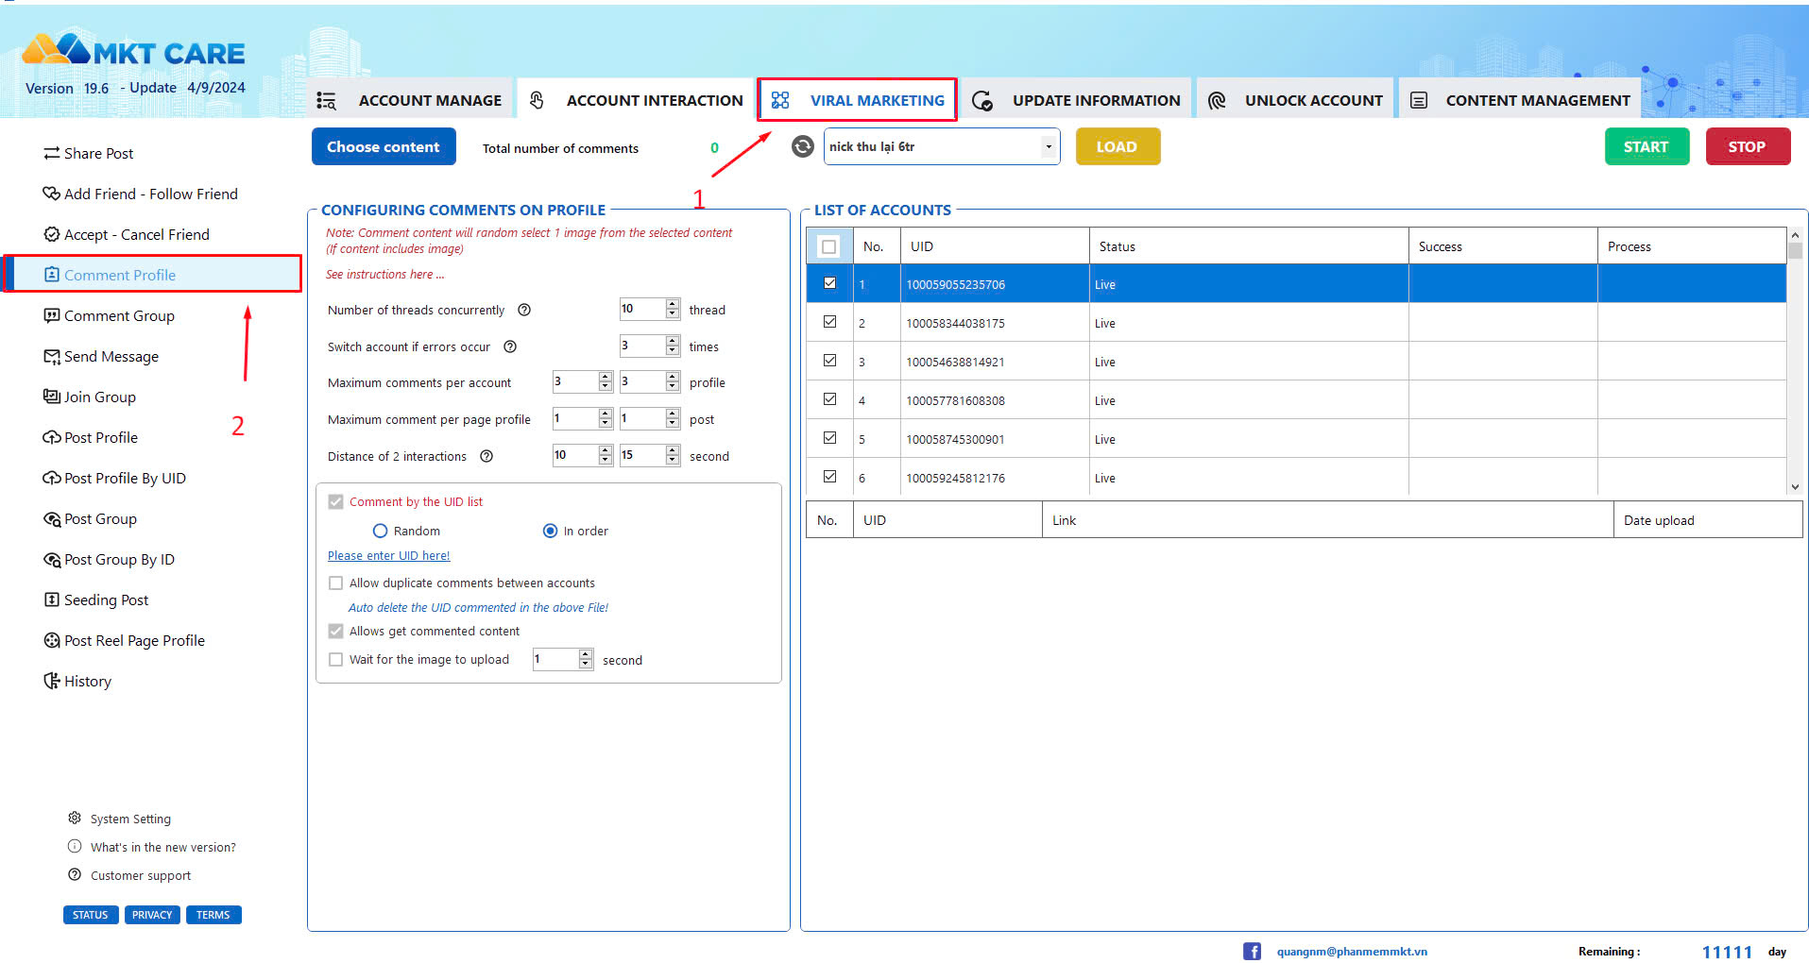Open 'See instructions here' link
Viewport: 1809px width, 963px height.
click(x=385, y=275)
